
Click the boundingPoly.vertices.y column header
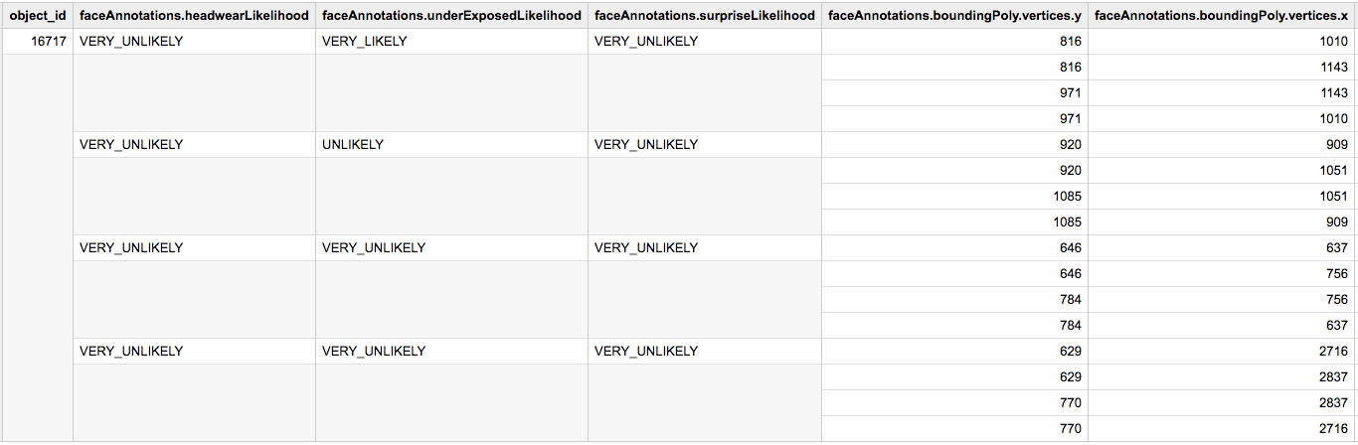click(x=954, y=16)
